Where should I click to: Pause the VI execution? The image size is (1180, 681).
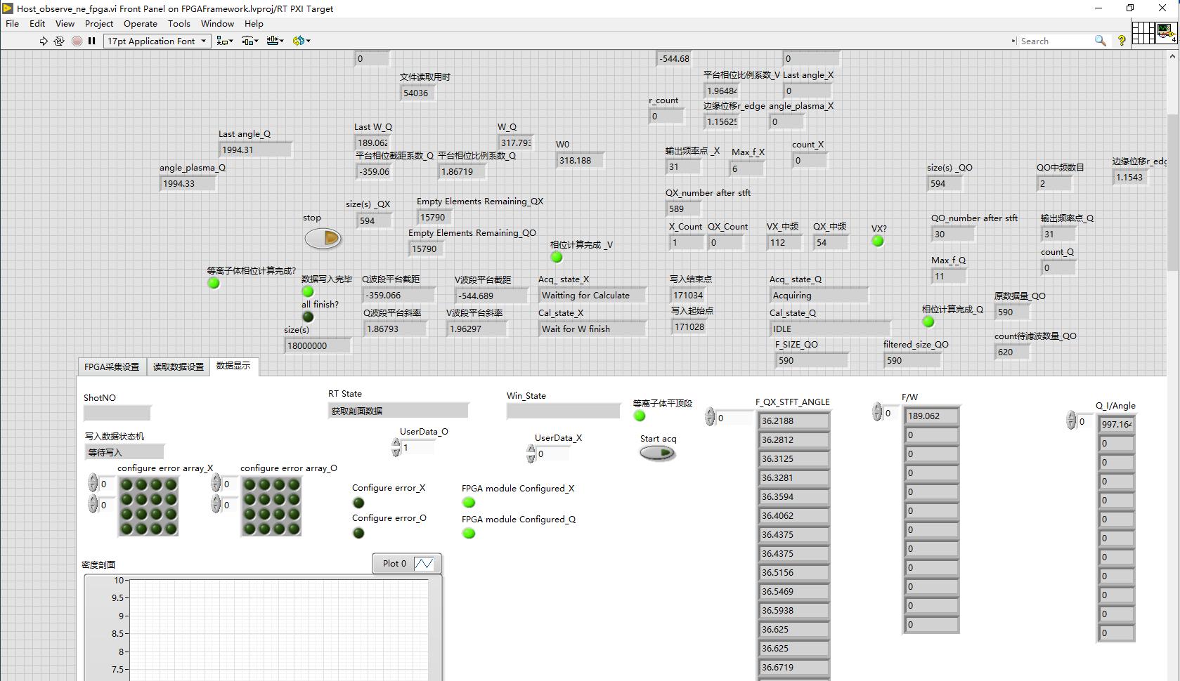[x=91, y=41]
